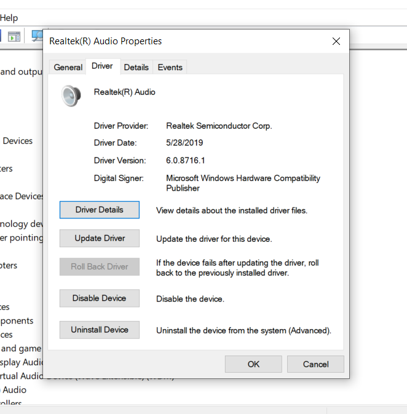Image resolution: width=407 pixels, height=414 pixels.
Task: Click Microsoft Windows Hardware Compatibility Publisher text
Action: tap(243, 183)
